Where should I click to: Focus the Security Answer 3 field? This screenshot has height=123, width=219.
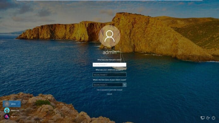(x=108, y=85)
